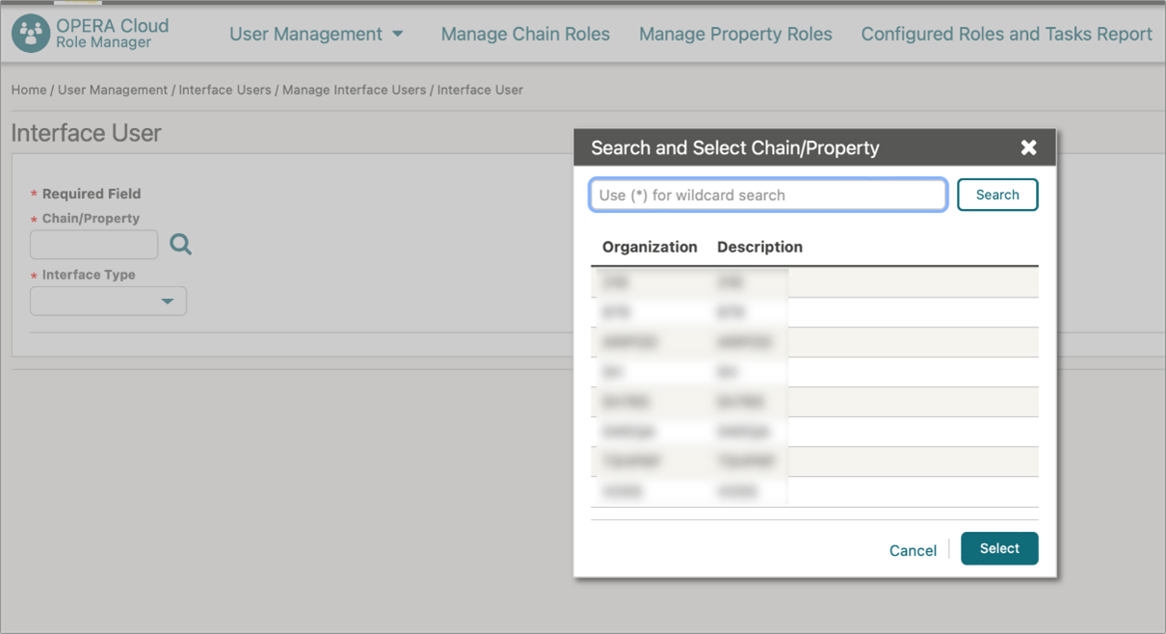This screenshot has height=634, width=1166.
Task: Open the Chain/Property search magnifier icon
Action: click(180, 244)
